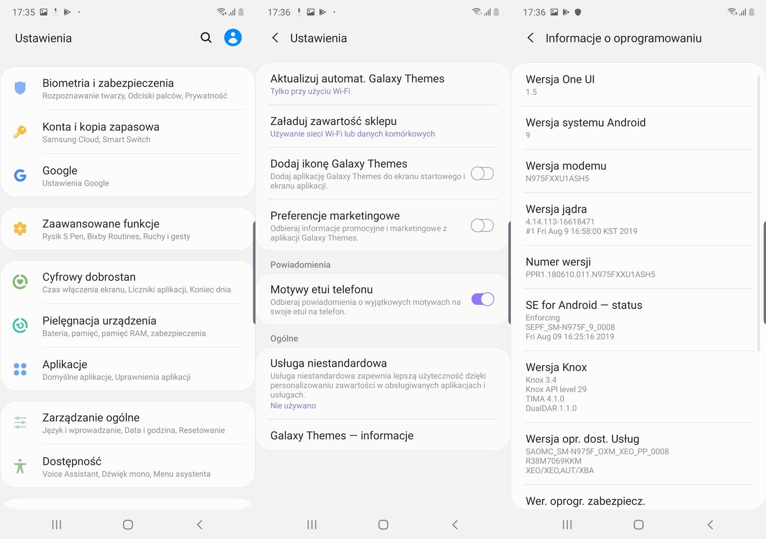Open Usługa niestandardowa setting
766x539 pixels.
pyautogui.click(x=383, y=383)
